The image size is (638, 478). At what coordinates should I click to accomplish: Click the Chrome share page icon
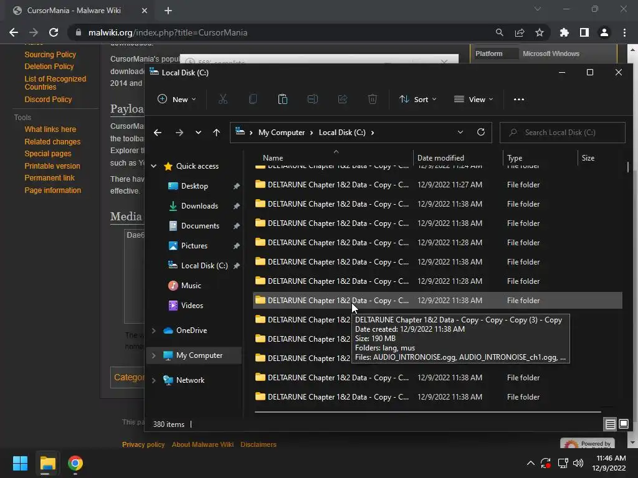coord(520,32)
